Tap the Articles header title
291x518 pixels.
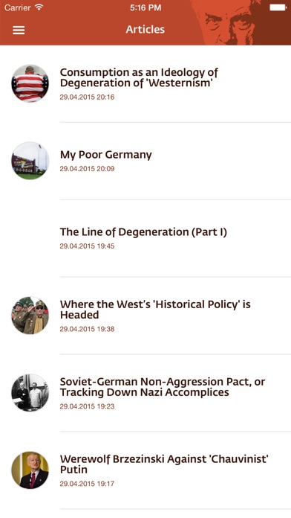pos(145,30)
